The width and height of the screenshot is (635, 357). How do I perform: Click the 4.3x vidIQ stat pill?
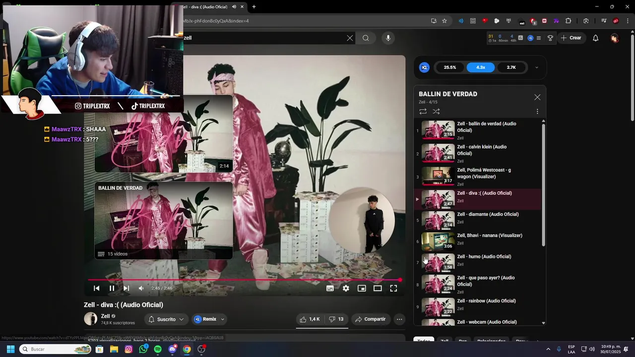pyautogui.click(x=481, y=67)
